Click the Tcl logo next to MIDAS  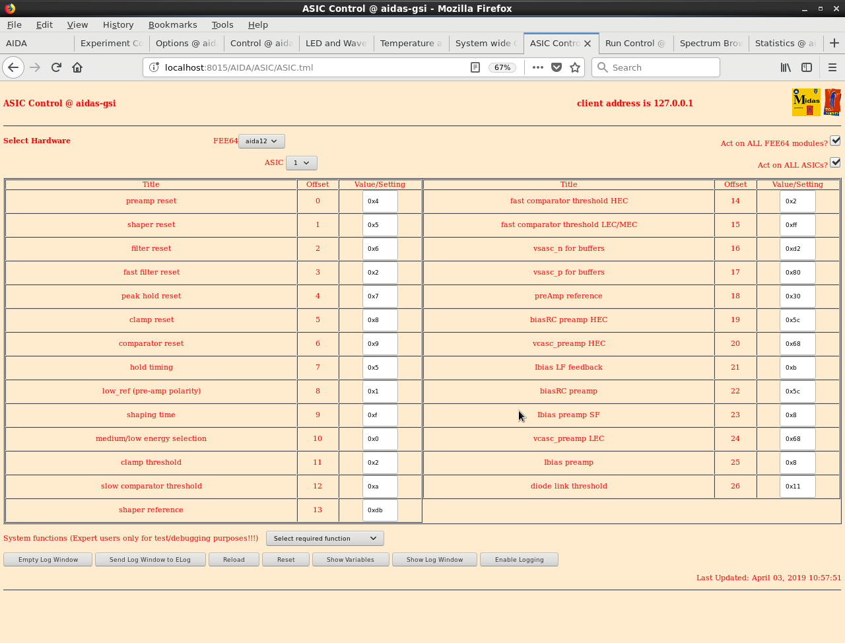832,102
